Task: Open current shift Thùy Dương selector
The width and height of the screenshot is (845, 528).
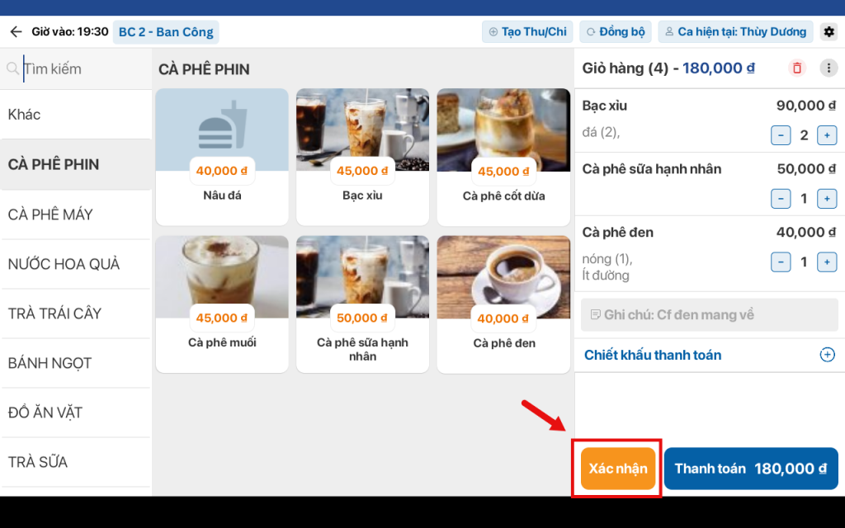Action: tap(734, 32)
